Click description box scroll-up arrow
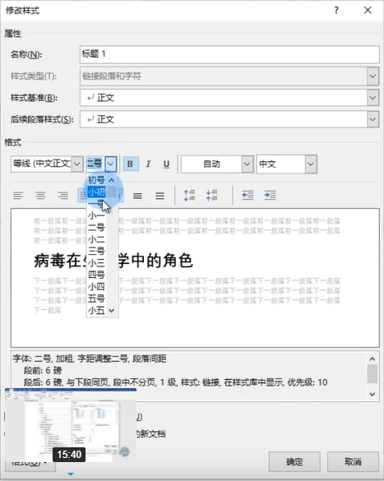This screenshot has width=384, height=481. click(372, 358)
